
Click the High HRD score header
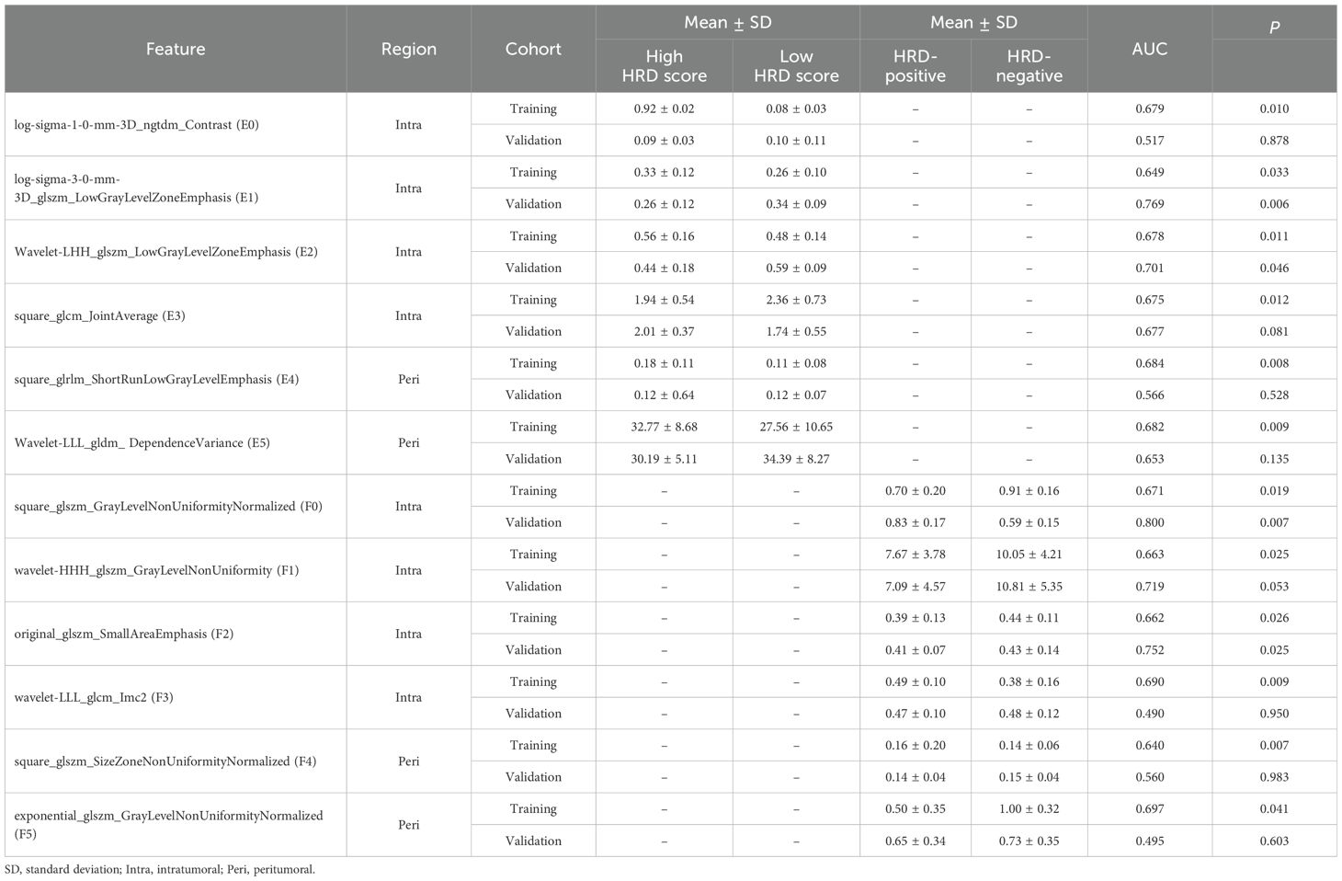click(x=665, y=66)
